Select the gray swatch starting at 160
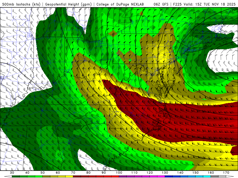Image resolution: width=238 pixels, height=178 pixels. tap(214, 177)
